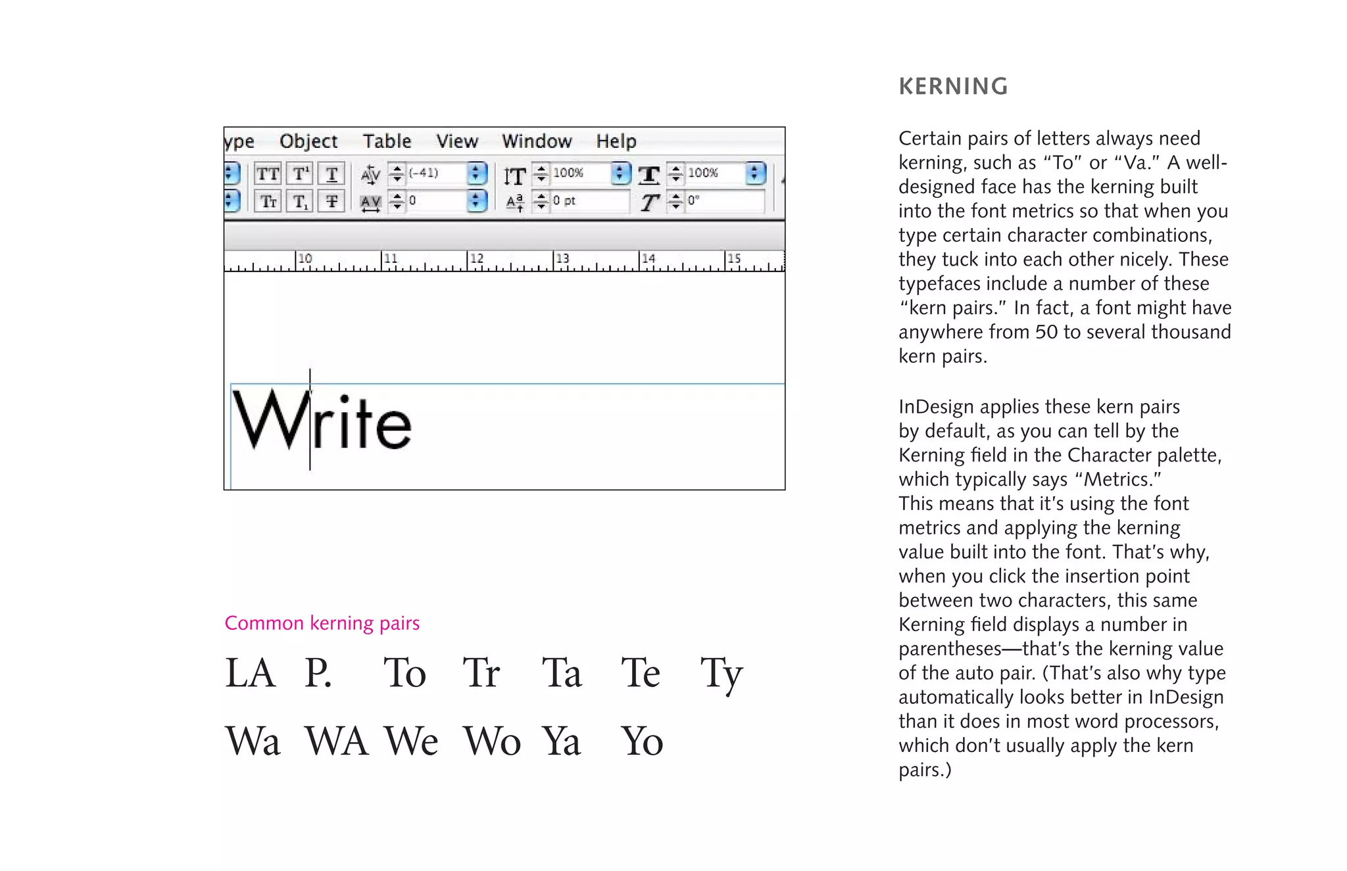Toggle the Superscript button
The width and height of the screenshot is (1347, 871).
(300, 174)
